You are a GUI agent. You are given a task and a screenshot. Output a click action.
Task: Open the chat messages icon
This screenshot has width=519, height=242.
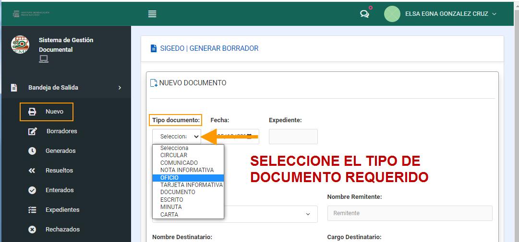pos(364,14)
